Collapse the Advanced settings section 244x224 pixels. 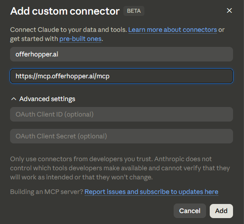coord(43,99)
